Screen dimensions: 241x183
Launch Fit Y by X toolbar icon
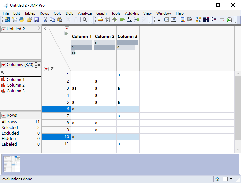(x=129, y=20)
